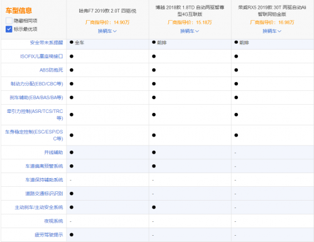The image size is (314, 242).
Task: Open the ISOFIX儿童座椅接口 feature link
Action: click(x=41, y=56)
